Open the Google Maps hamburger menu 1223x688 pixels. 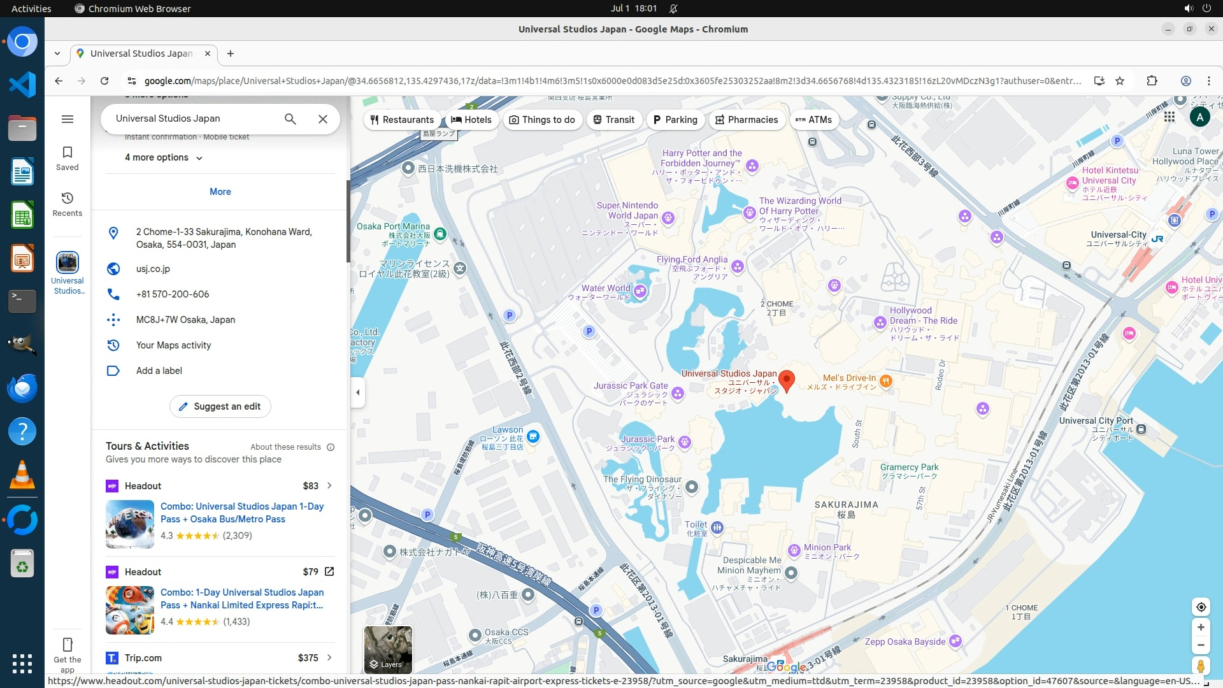[68, 119]
